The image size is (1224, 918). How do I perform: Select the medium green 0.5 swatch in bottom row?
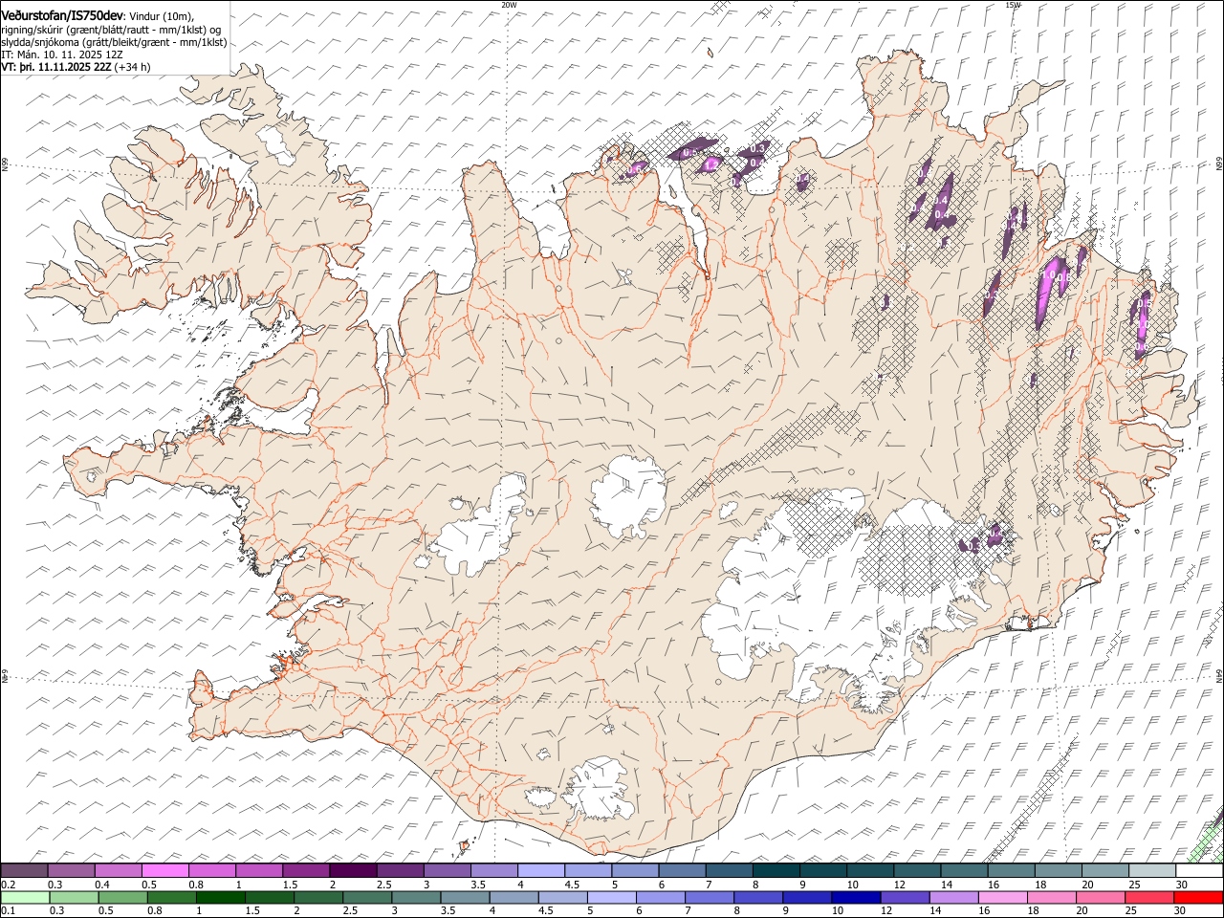122,897
